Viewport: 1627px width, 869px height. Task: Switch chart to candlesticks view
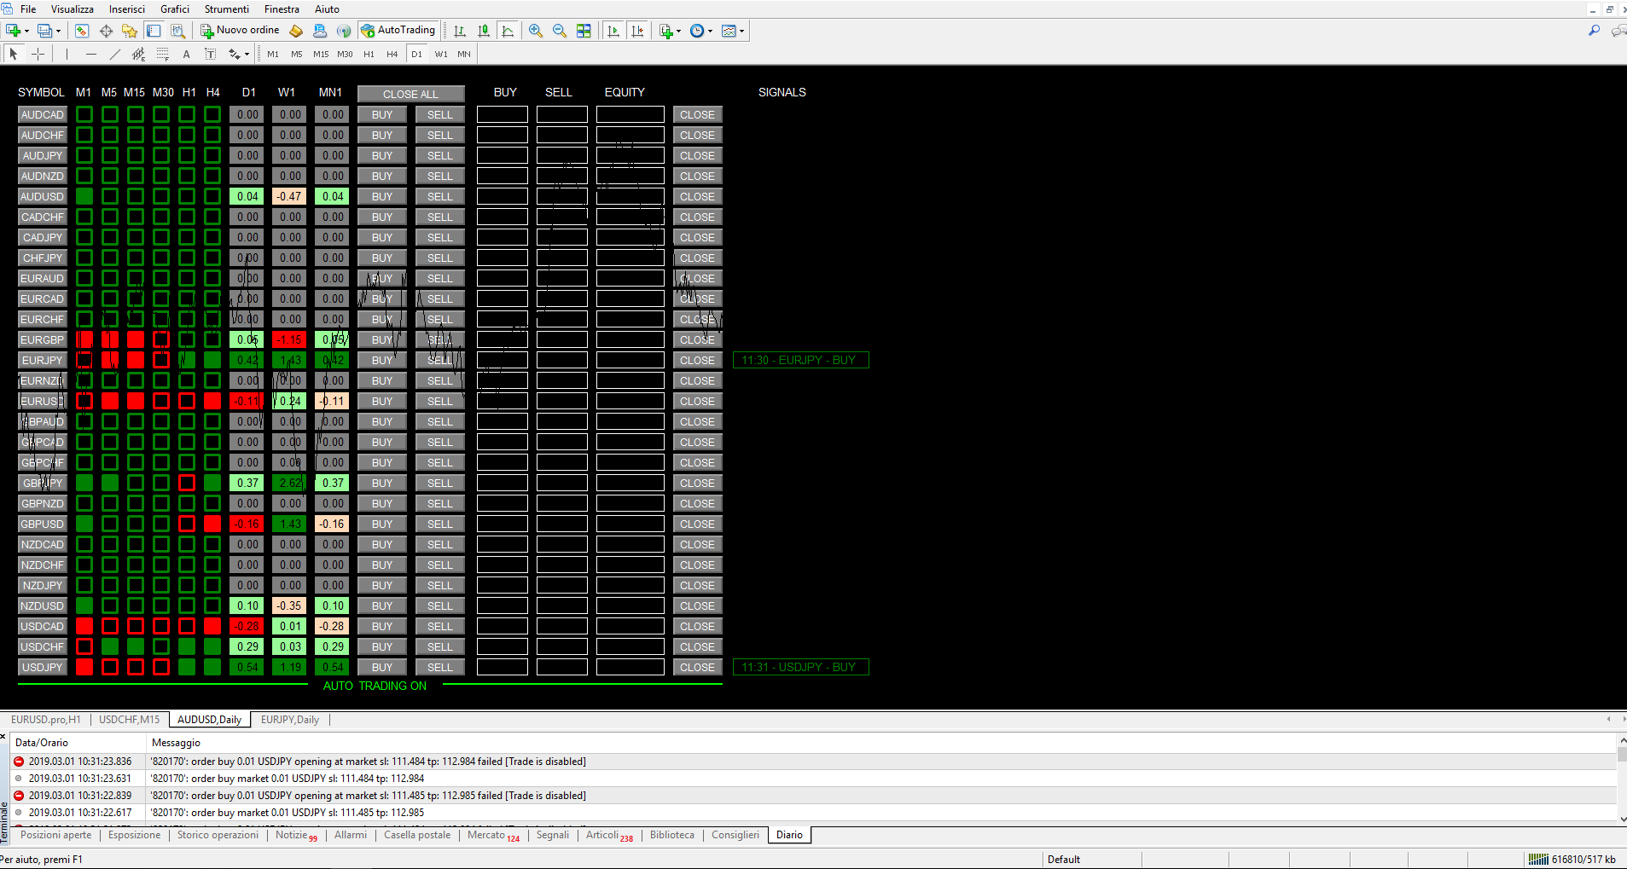[484, 31]
